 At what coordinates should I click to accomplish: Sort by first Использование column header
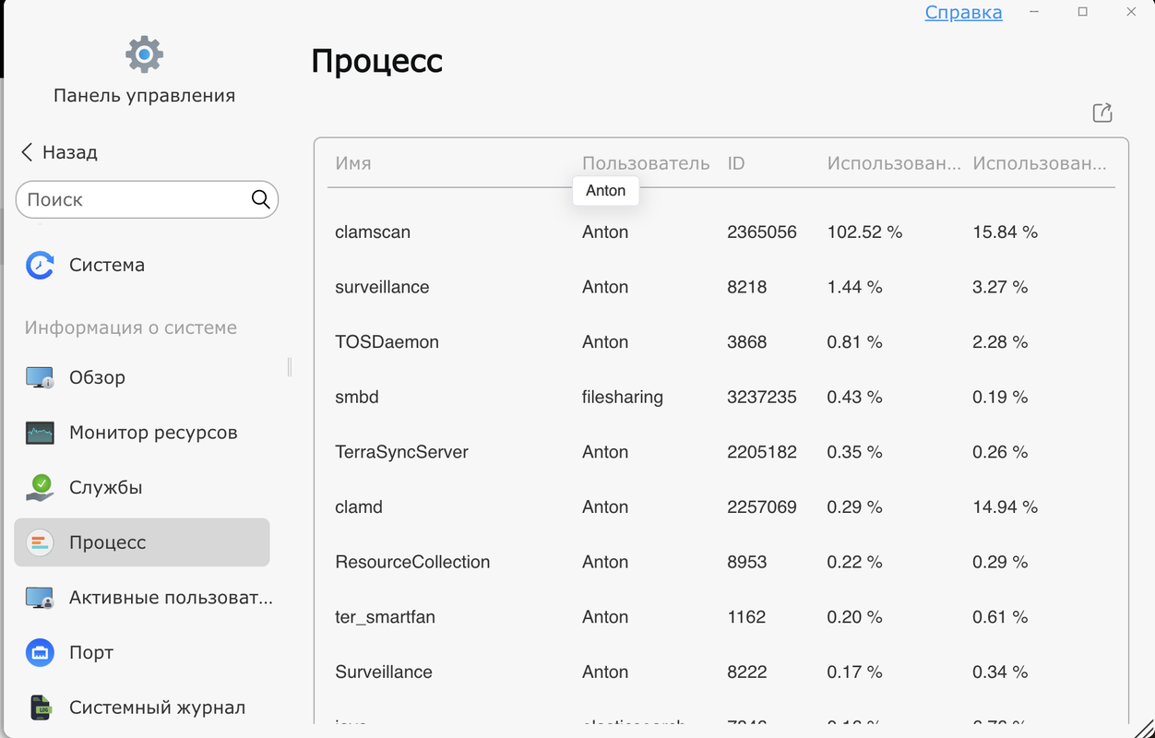pyautogui.click(x=894, y=163)
